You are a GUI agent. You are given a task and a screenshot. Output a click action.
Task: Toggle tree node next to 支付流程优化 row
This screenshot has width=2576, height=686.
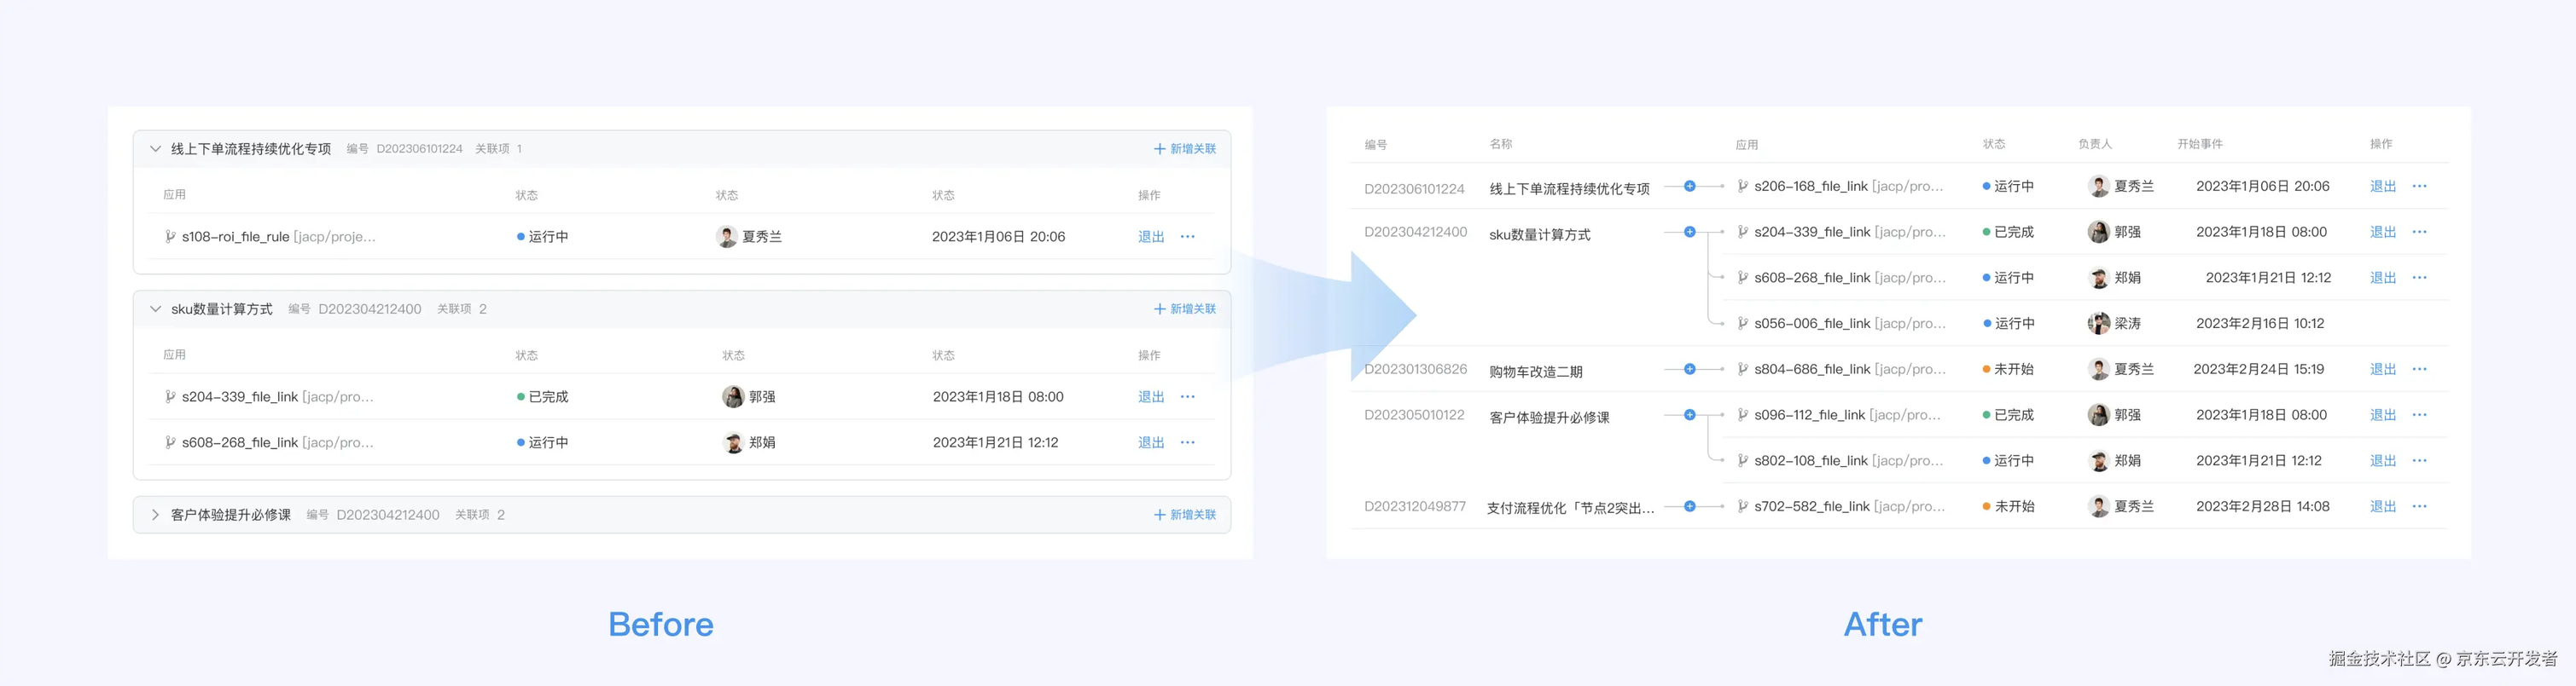tap(1690, 506)
